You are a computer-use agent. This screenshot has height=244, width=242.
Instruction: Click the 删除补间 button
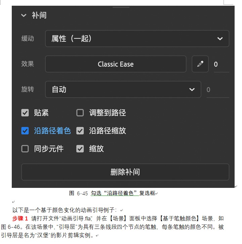(125, 172)
